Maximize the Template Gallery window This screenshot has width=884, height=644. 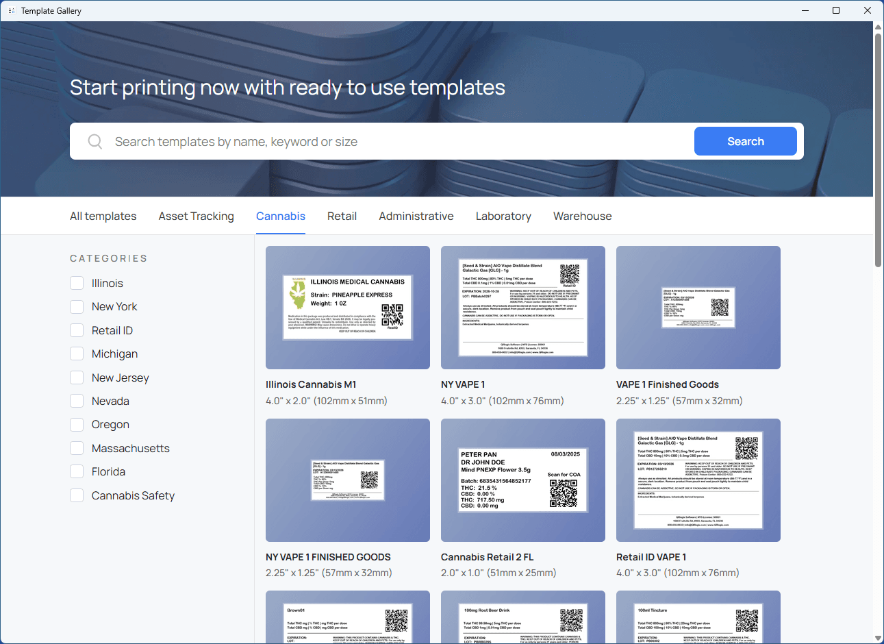[836, 10]
